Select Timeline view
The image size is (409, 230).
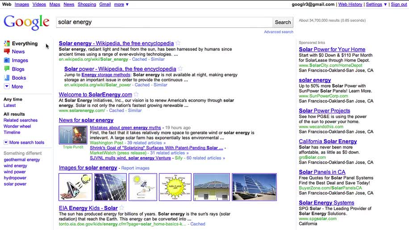click(12, 132)
